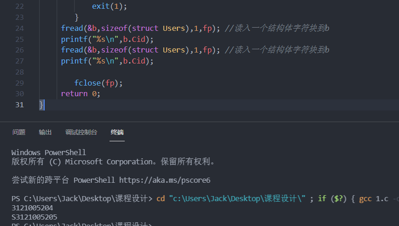Viewport: 399px width, 226px height.
Task: Click the printf statement on line 27
Action: pos(107,61)
